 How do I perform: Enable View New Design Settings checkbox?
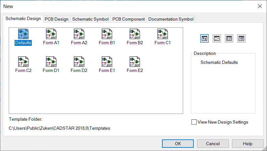tap(194, 122)
